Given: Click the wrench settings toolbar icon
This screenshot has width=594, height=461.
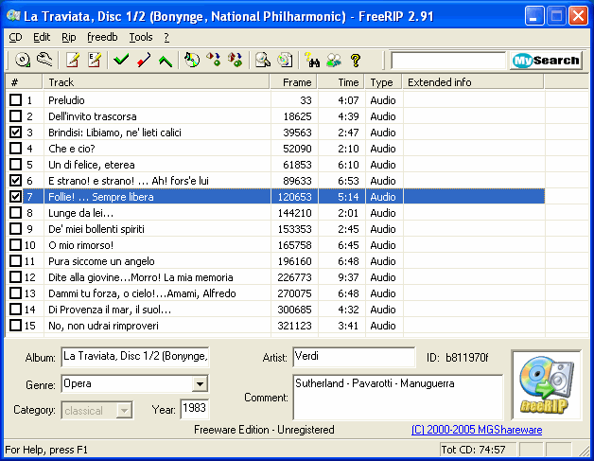Looking at the screenshot, I should click(x=44, y=60).
